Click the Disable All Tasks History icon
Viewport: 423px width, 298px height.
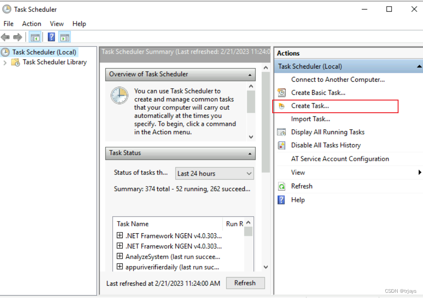click(281, 146)
